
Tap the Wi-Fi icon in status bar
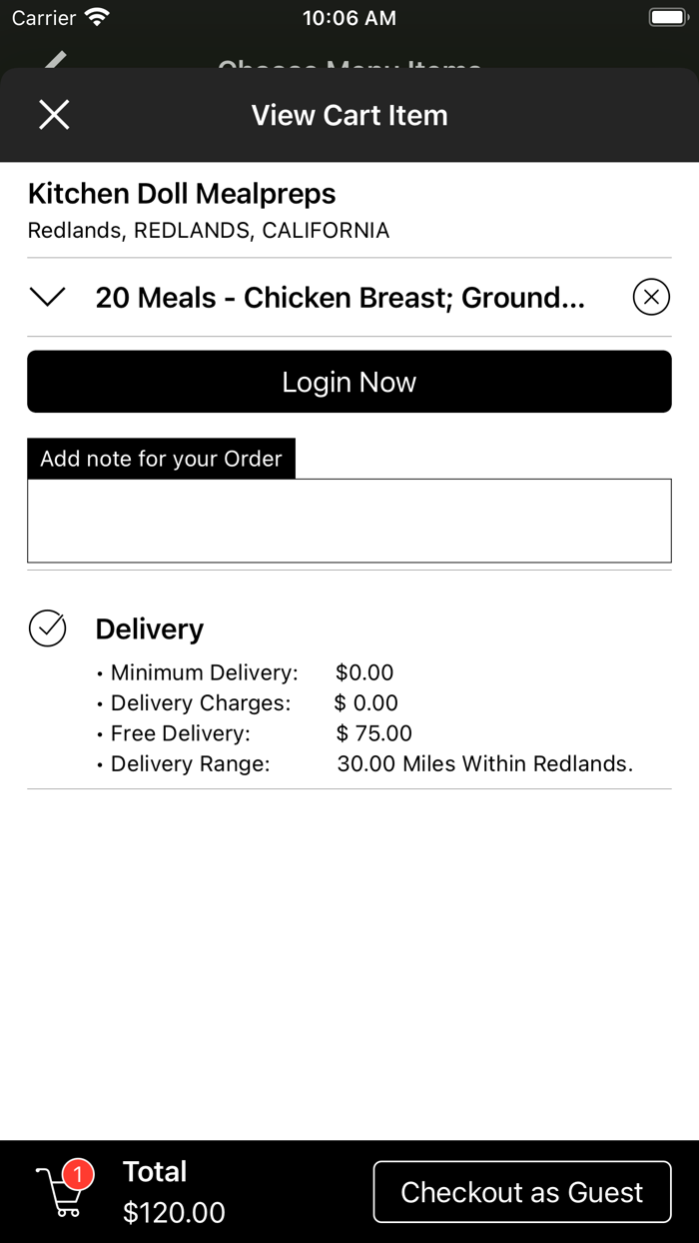tap(97, 16)
